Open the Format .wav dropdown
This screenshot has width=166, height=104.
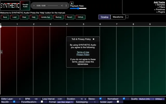(x=65, y=102)
